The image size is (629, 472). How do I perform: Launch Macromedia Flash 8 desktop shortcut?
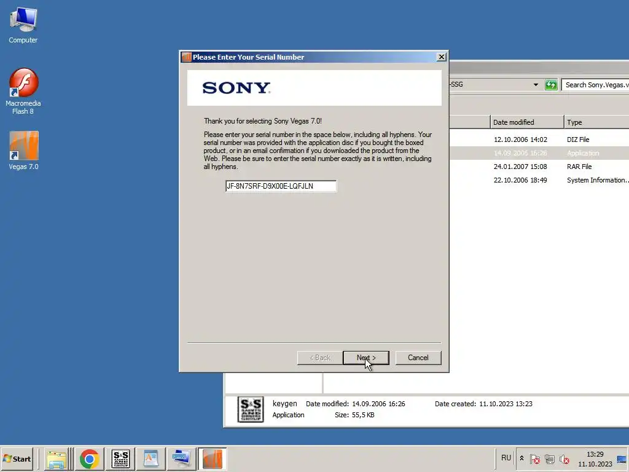[x=23, y=91]
